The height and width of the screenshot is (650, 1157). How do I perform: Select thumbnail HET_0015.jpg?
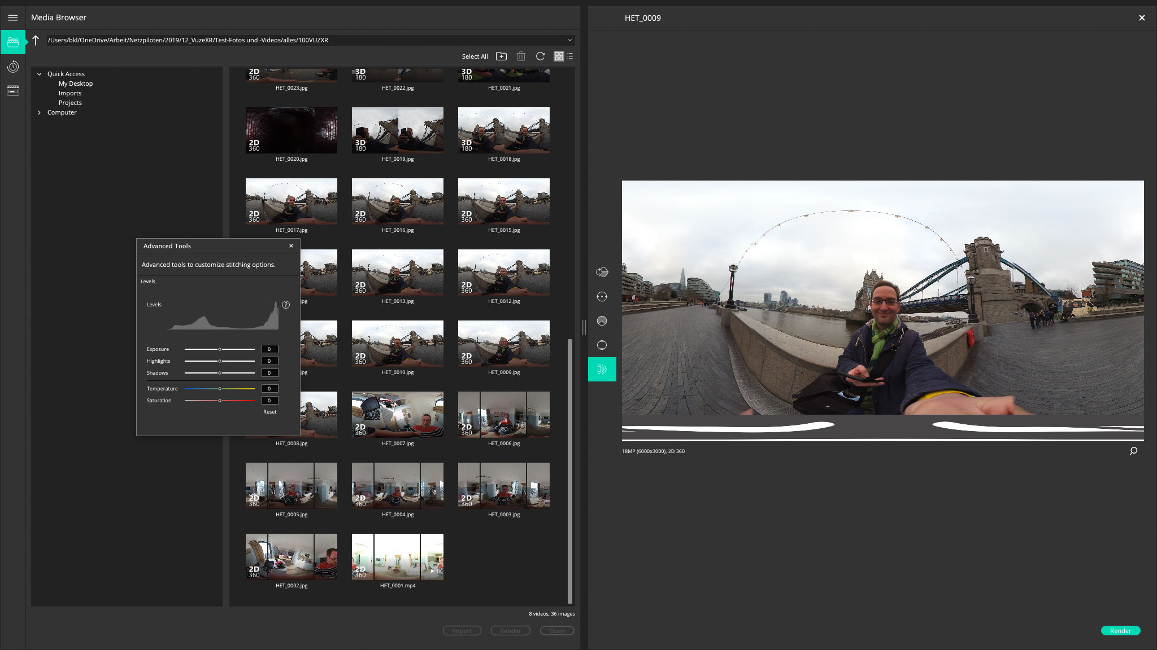click(x=504, y=201)
